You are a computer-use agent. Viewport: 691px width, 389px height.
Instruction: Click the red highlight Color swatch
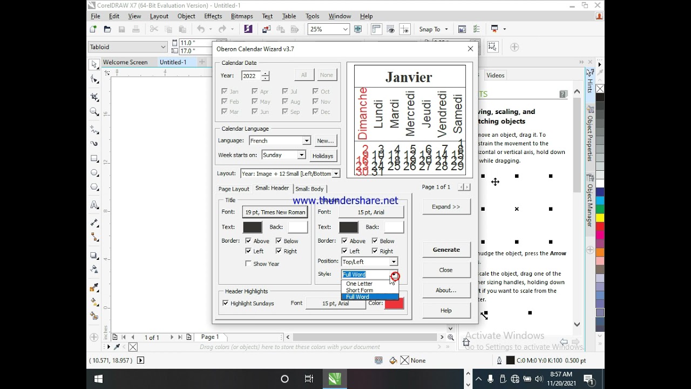394,303
